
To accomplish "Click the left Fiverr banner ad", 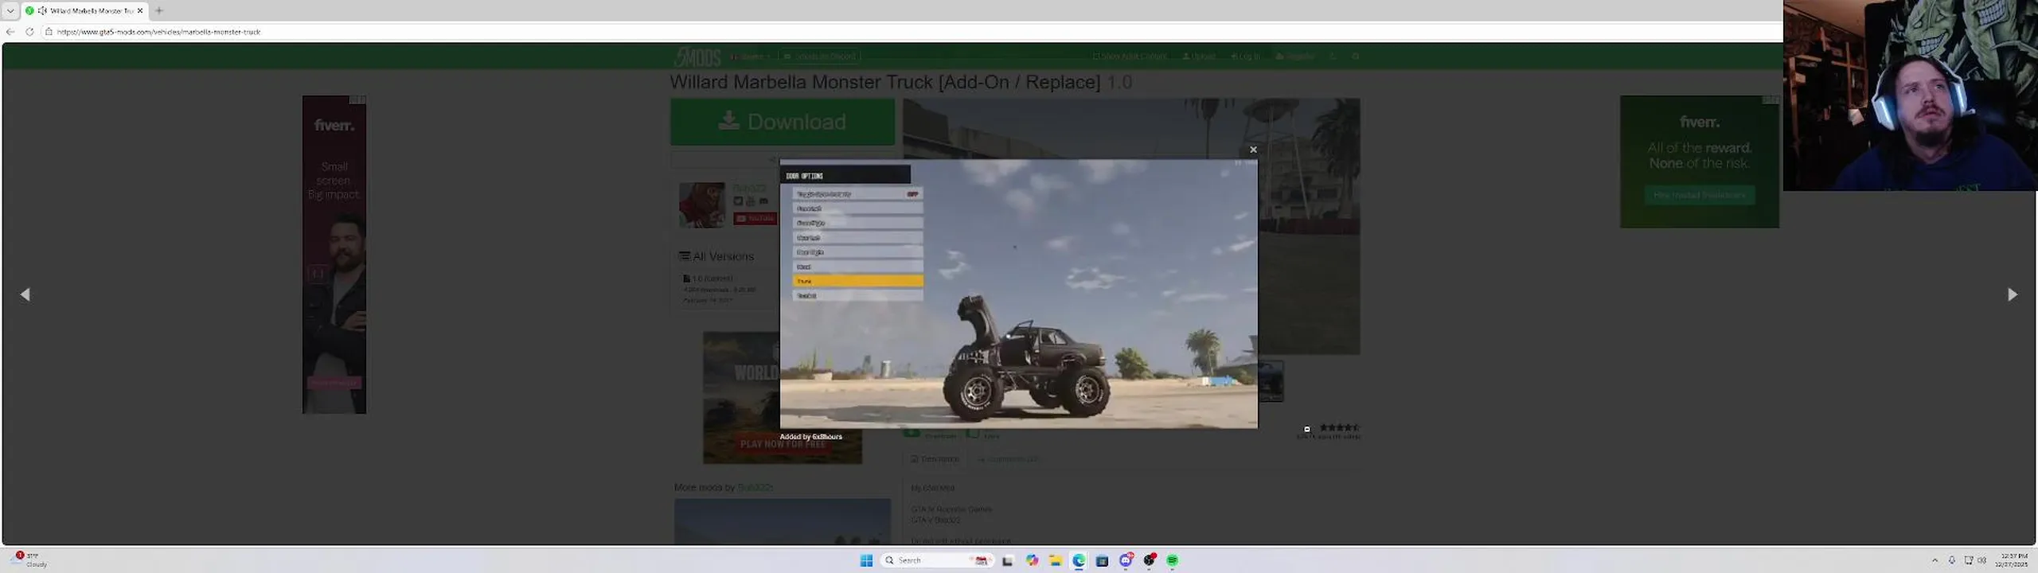I will pos(334,255).
